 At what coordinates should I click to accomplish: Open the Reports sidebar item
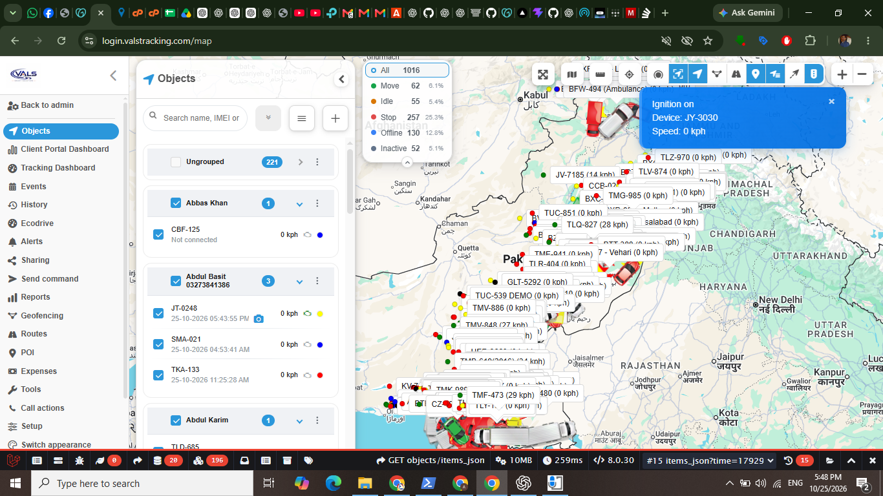35,297
